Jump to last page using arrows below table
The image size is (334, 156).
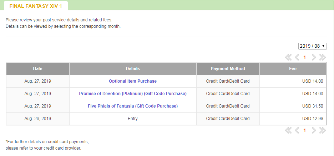click(x=322, y=130)
